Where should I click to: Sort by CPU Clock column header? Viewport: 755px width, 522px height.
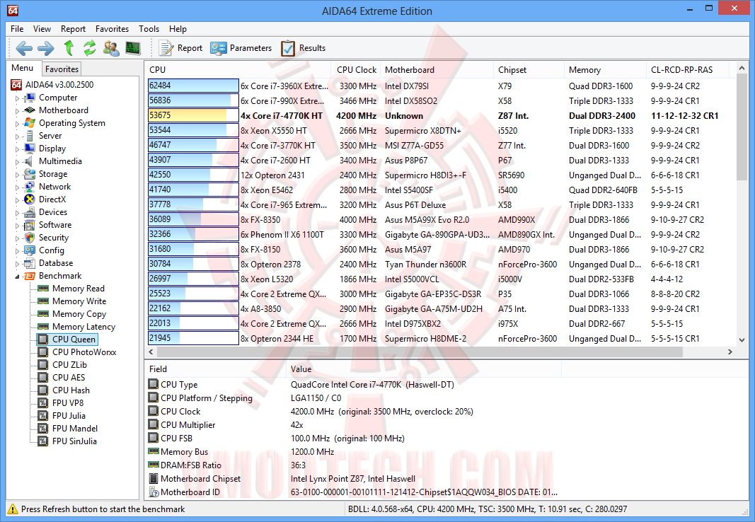coord(357,70)
